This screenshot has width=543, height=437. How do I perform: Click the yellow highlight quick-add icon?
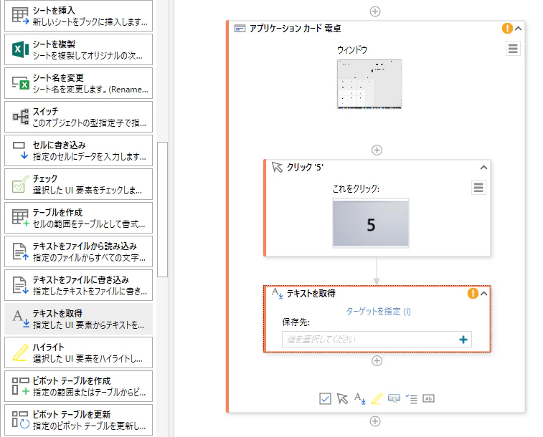[x=377, y=398]
